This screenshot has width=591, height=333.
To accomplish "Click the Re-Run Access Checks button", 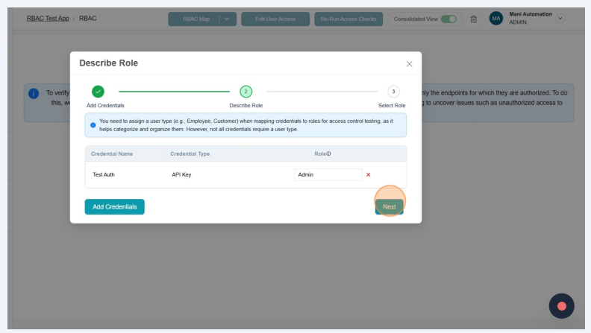I will (348, 19).
